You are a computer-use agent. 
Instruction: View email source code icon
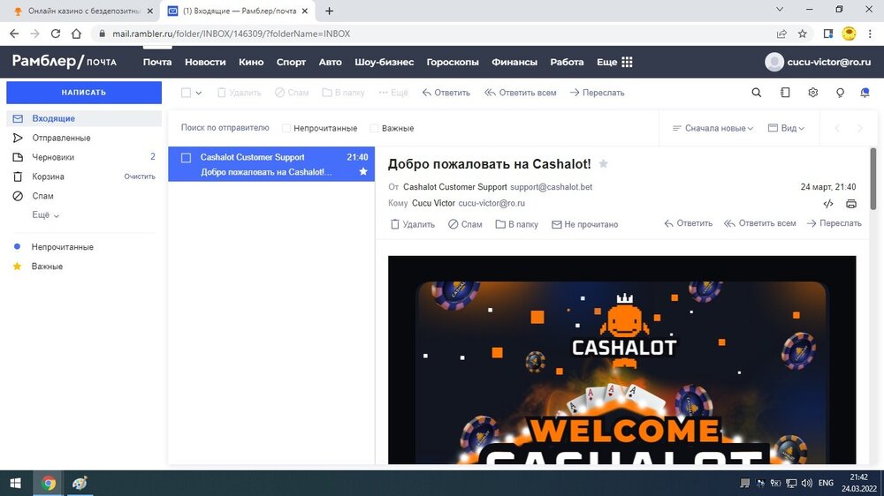point(827,204)
